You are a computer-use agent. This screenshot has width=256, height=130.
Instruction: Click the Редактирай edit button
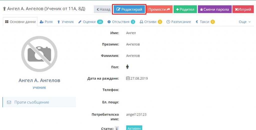129,9
